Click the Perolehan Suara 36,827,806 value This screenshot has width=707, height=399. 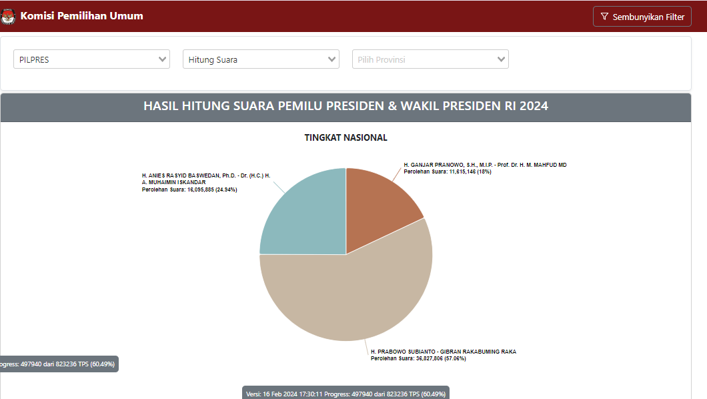click(418, 358)
